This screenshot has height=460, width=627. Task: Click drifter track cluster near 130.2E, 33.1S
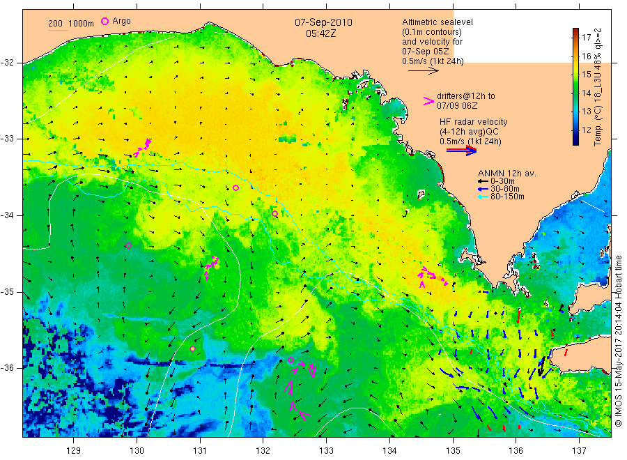142,148
